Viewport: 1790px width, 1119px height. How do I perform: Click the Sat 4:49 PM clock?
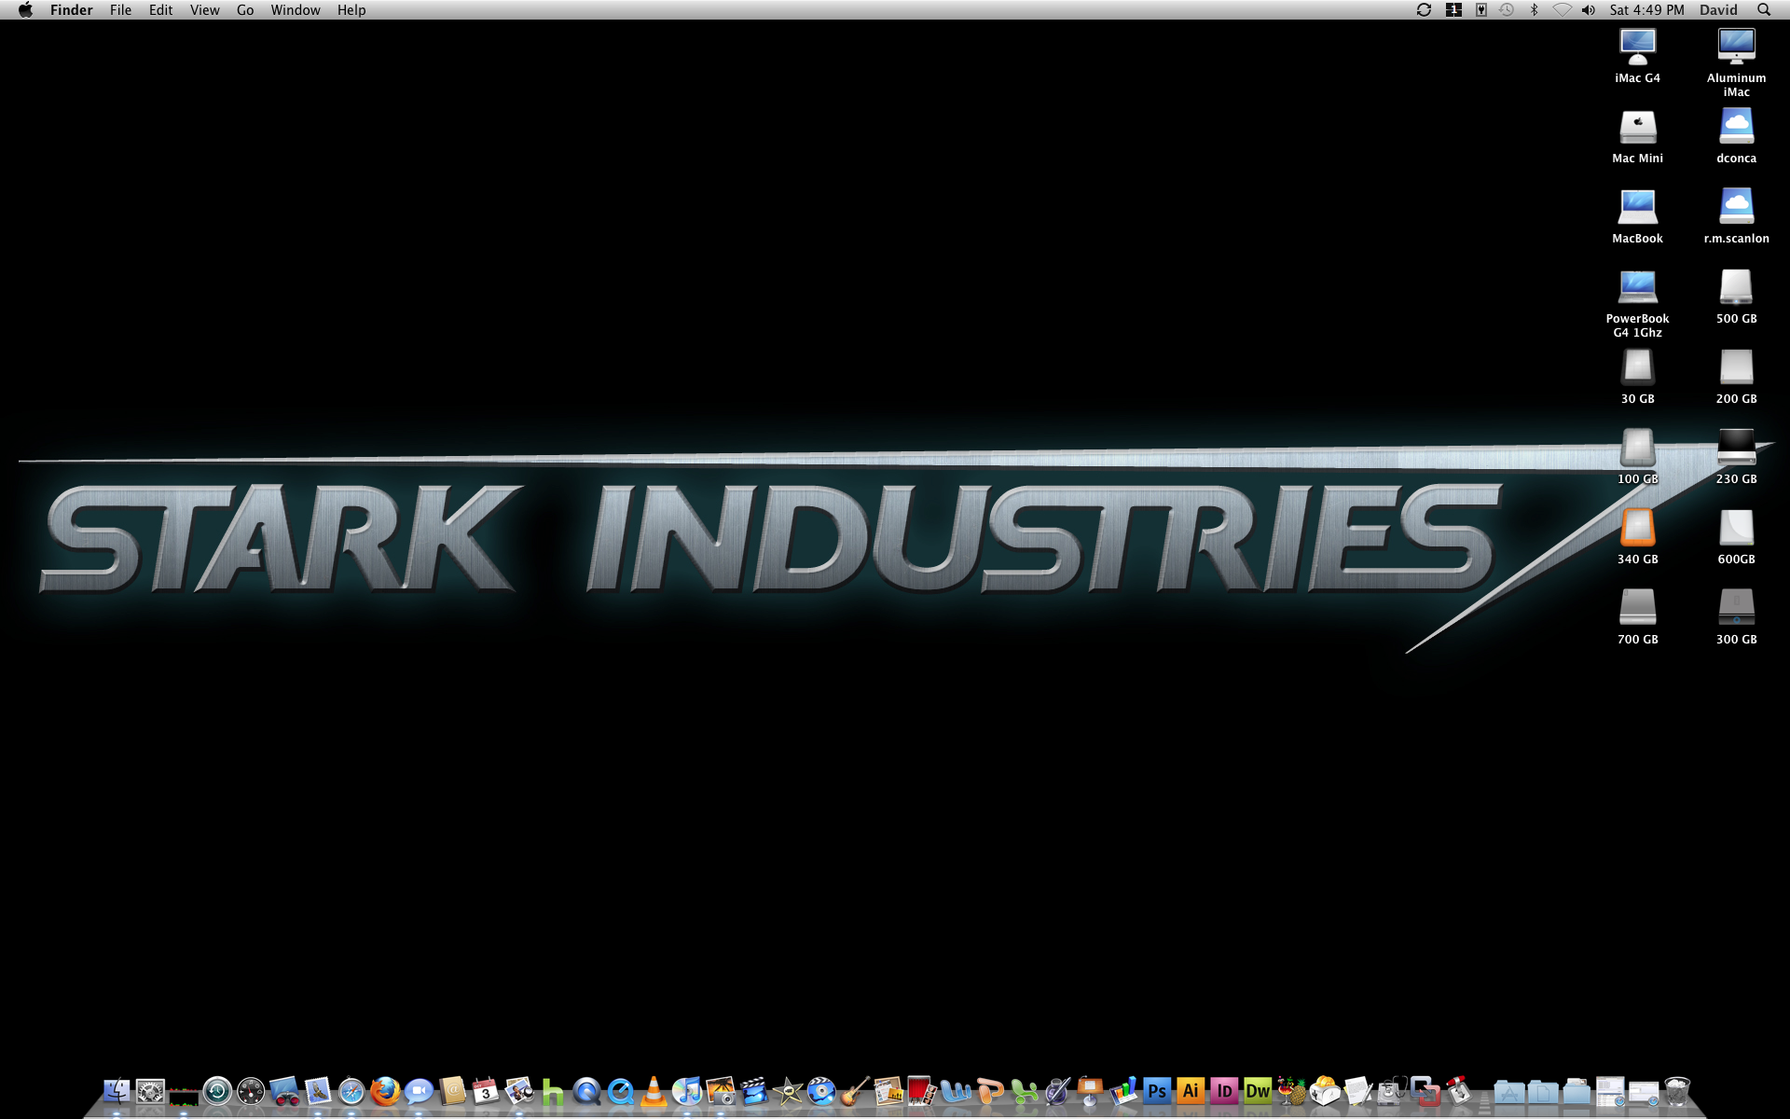[1646, 9]
